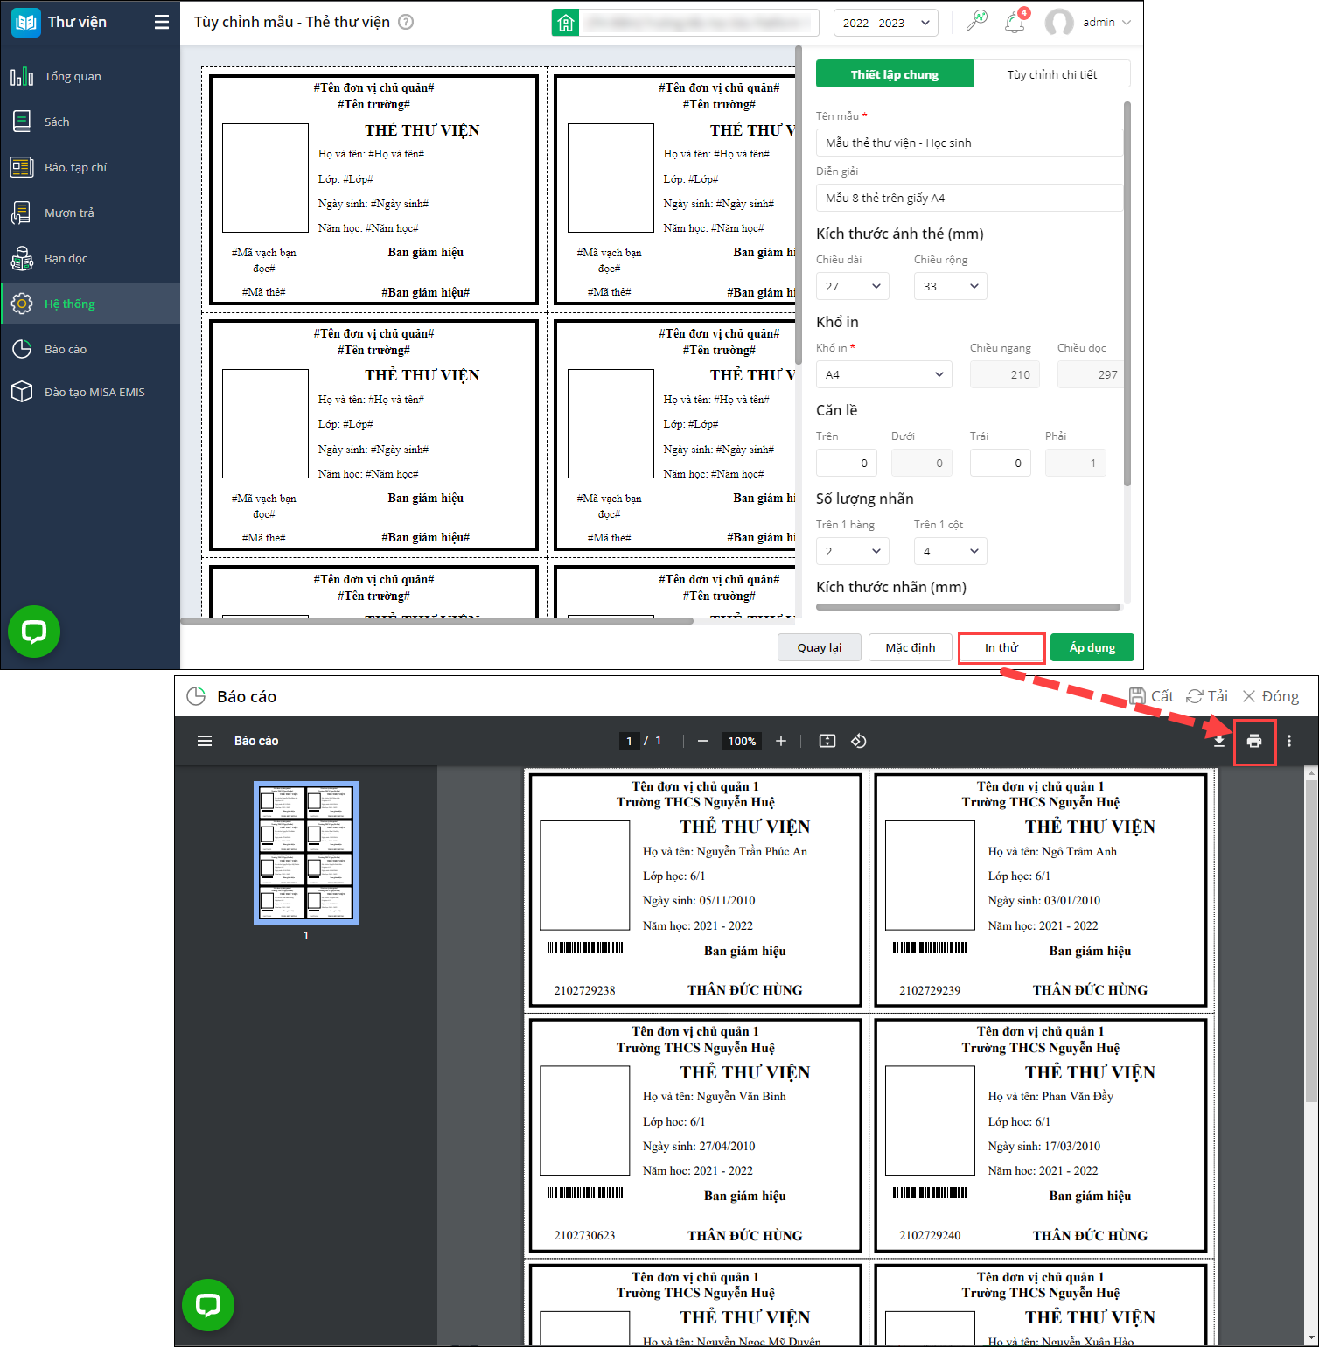1319x1347 pixels.
Task: Open the Tổng quan overview icon
Action: (x=22, y=76)
